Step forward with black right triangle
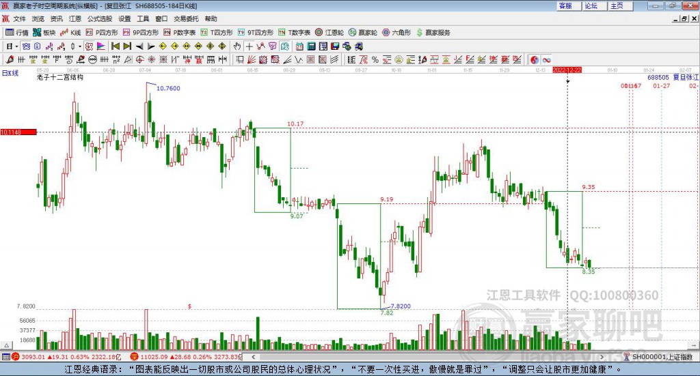This screenshot has height=376, width=700. [x=151, y=46]
